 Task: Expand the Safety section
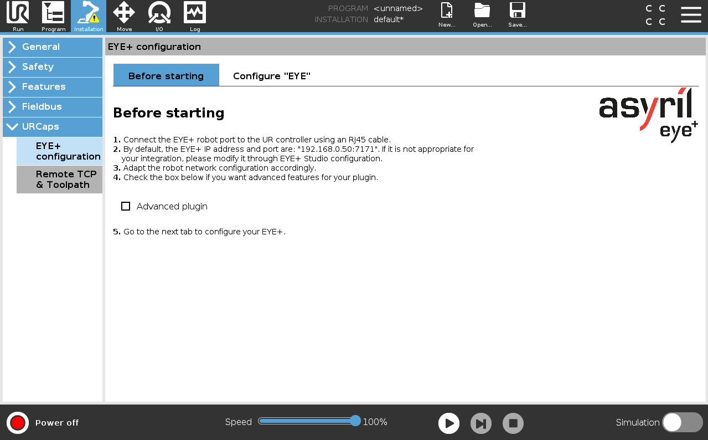coord(53,67)
